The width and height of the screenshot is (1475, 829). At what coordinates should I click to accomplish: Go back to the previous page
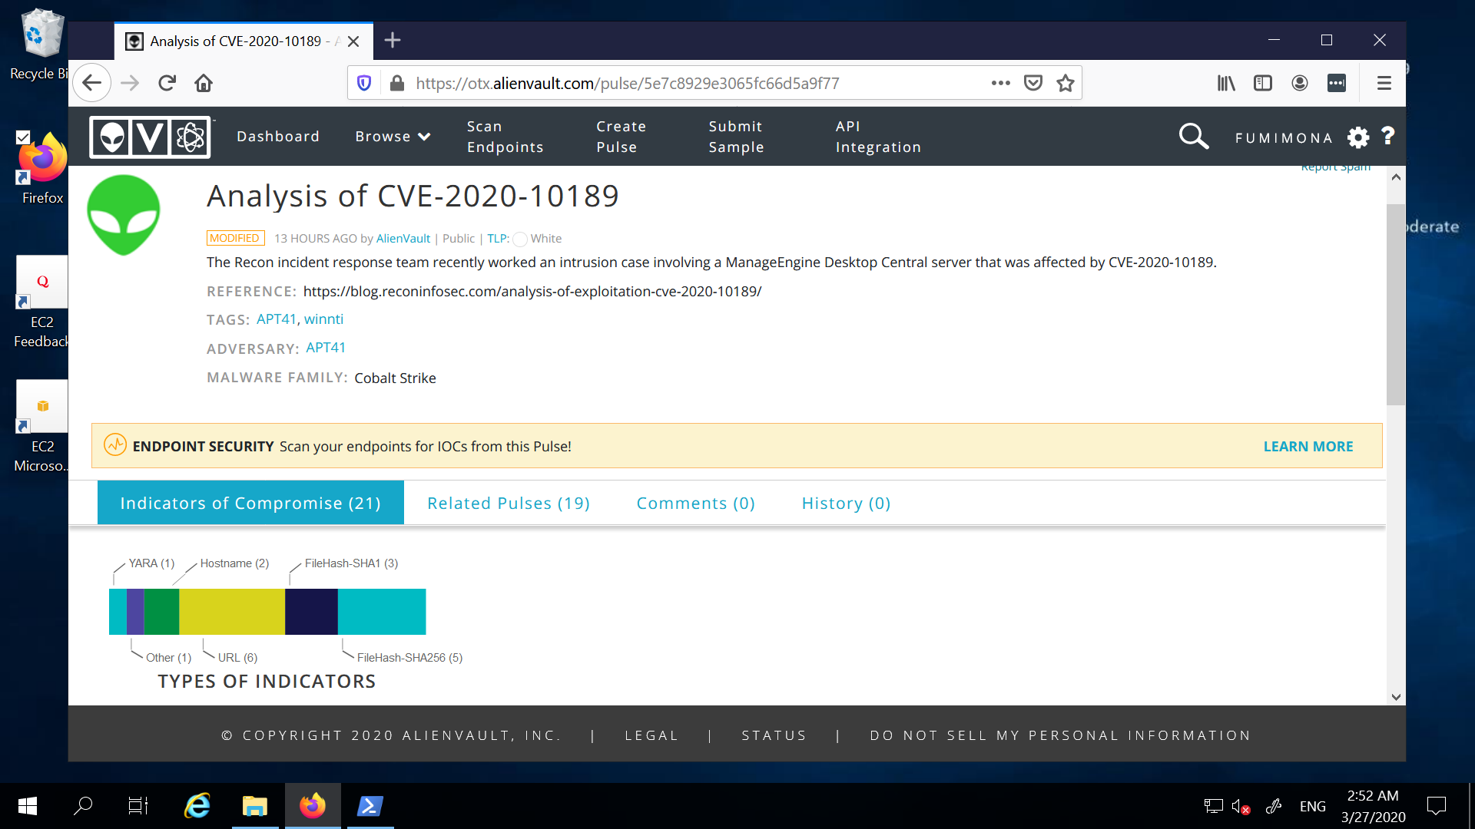(92, 83)
